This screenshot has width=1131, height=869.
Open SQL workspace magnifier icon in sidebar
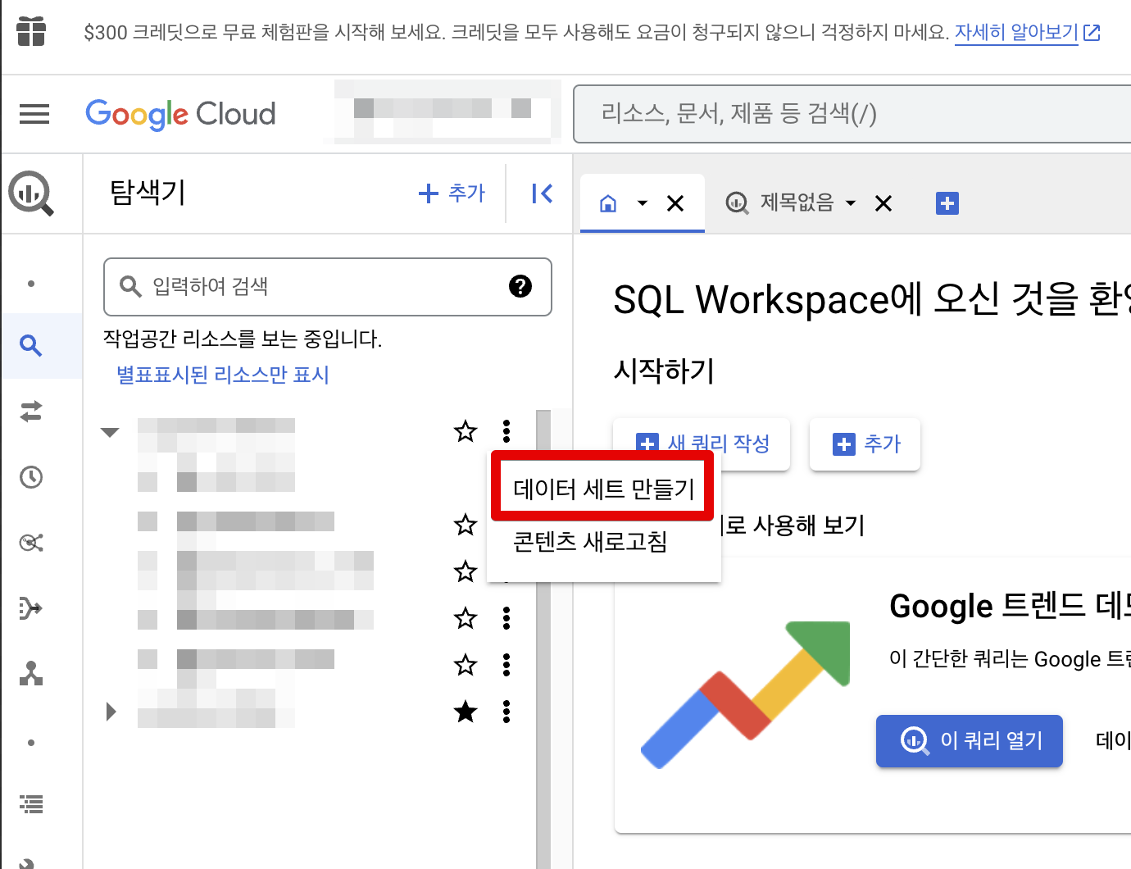coord(31,345)
